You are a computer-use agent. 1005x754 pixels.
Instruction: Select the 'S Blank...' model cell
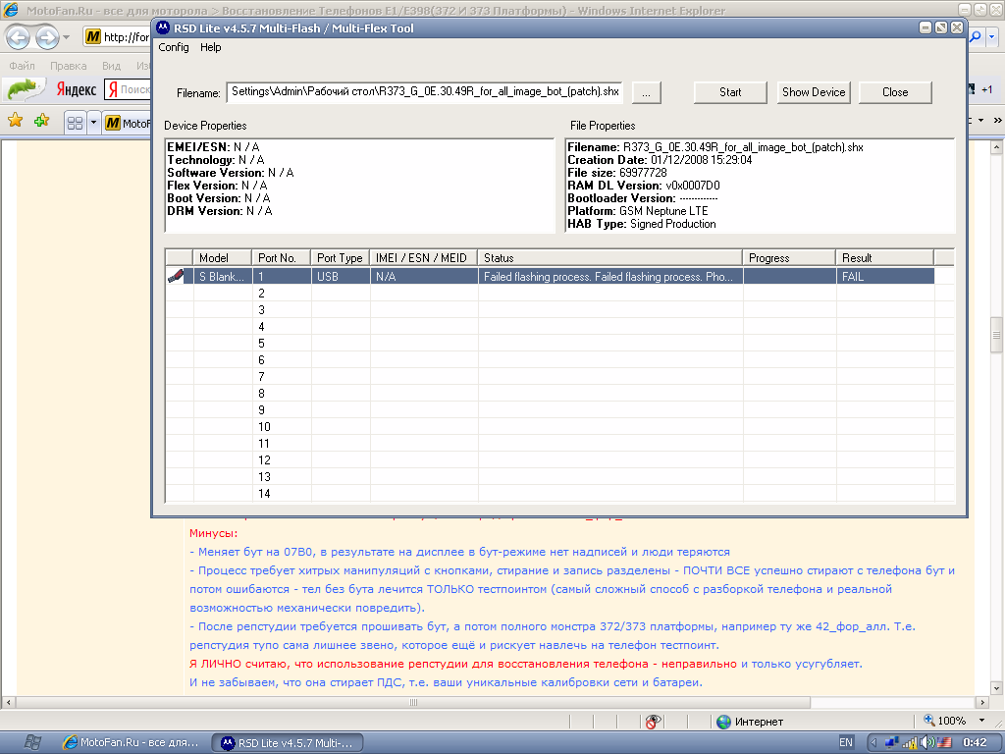223,276
